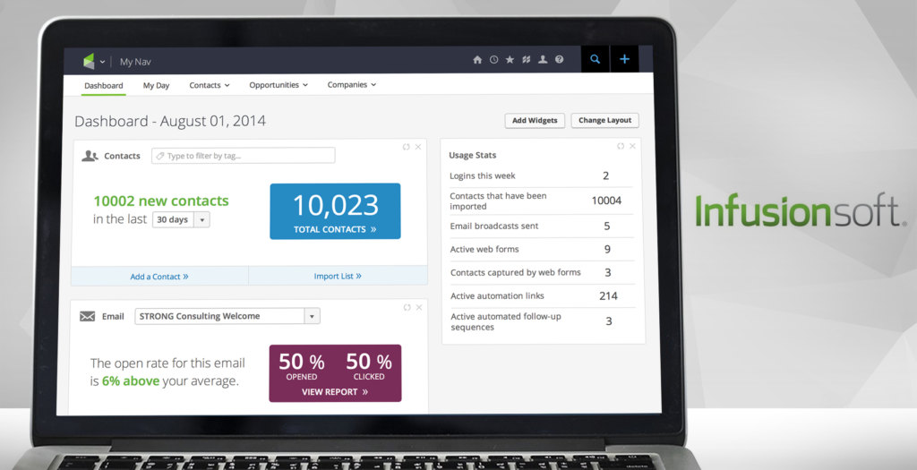Open the STRONG Consulting Welcome email dropdown

pos(227,316)
